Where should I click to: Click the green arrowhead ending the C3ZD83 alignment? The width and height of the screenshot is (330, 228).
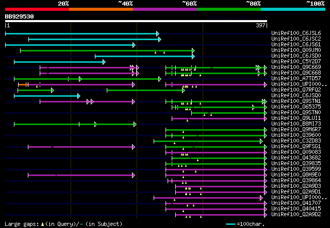(x=261, y=142)
